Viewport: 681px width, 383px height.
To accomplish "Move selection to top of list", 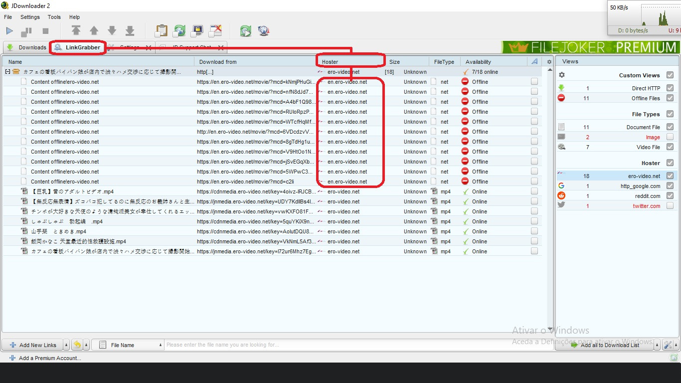I will point(76,31).
